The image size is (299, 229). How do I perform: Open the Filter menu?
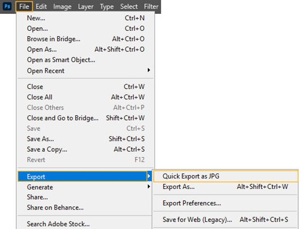[151, 7]
